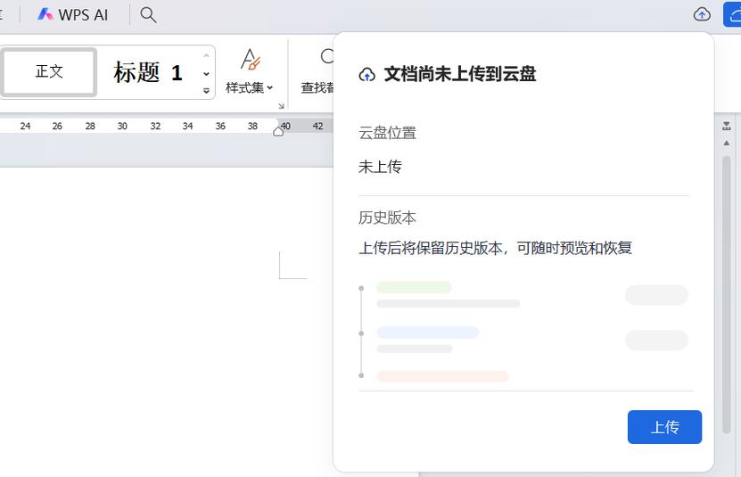Viewport: 741px width, 477px height.
Task: Click the cloud upload icon in title bar
Action: (x=702, y=14)
